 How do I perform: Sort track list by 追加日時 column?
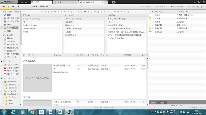coord(131,55)
